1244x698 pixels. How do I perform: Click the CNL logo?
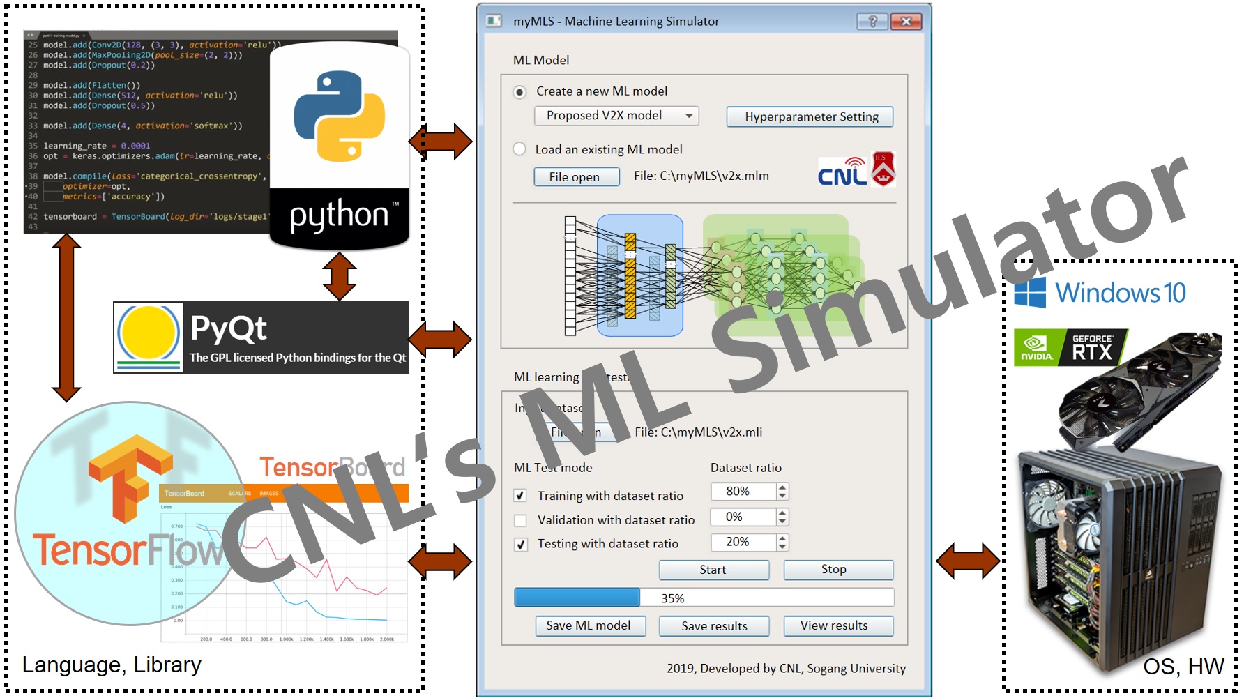[842, 172]
